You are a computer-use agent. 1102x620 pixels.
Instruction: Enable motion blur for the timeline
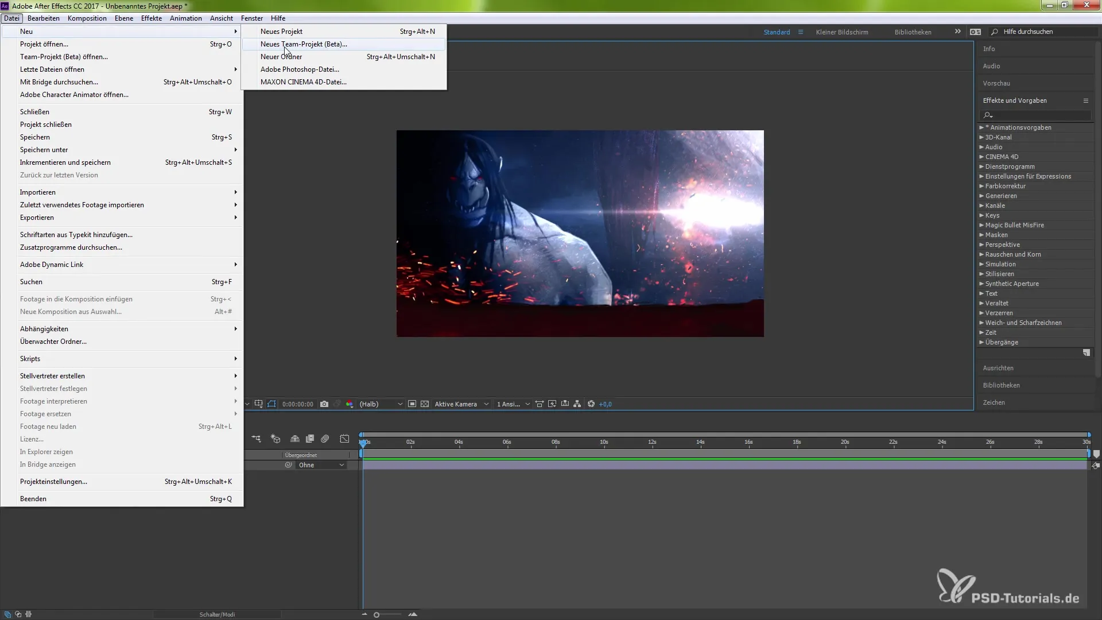pyautogui.click(x=325, y=439)
